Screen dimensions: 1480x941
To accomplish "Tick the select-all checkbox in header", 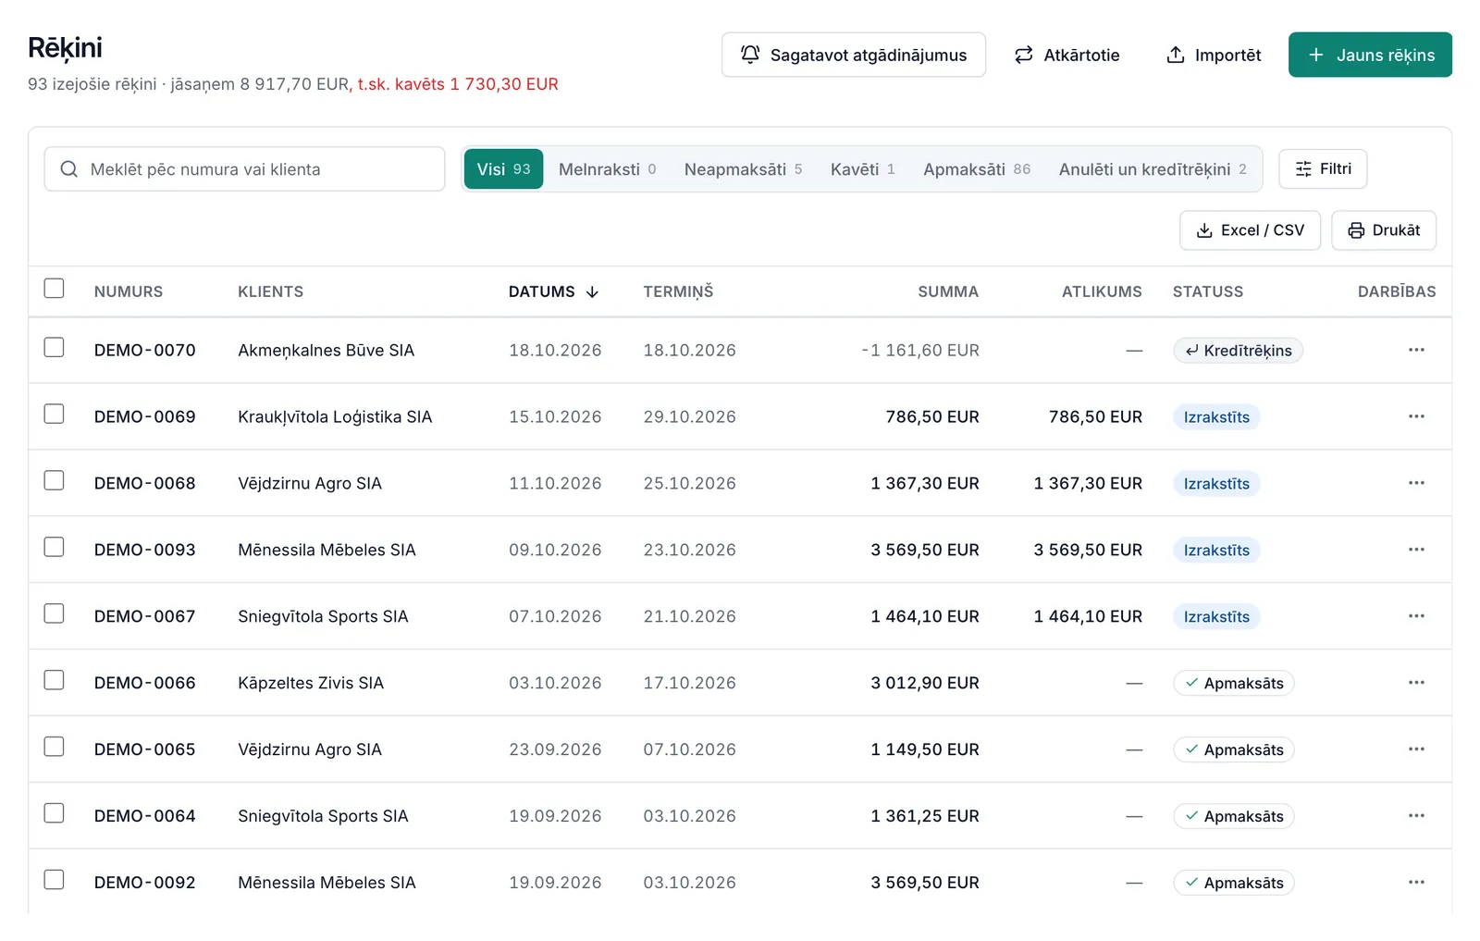I will 55,289.
